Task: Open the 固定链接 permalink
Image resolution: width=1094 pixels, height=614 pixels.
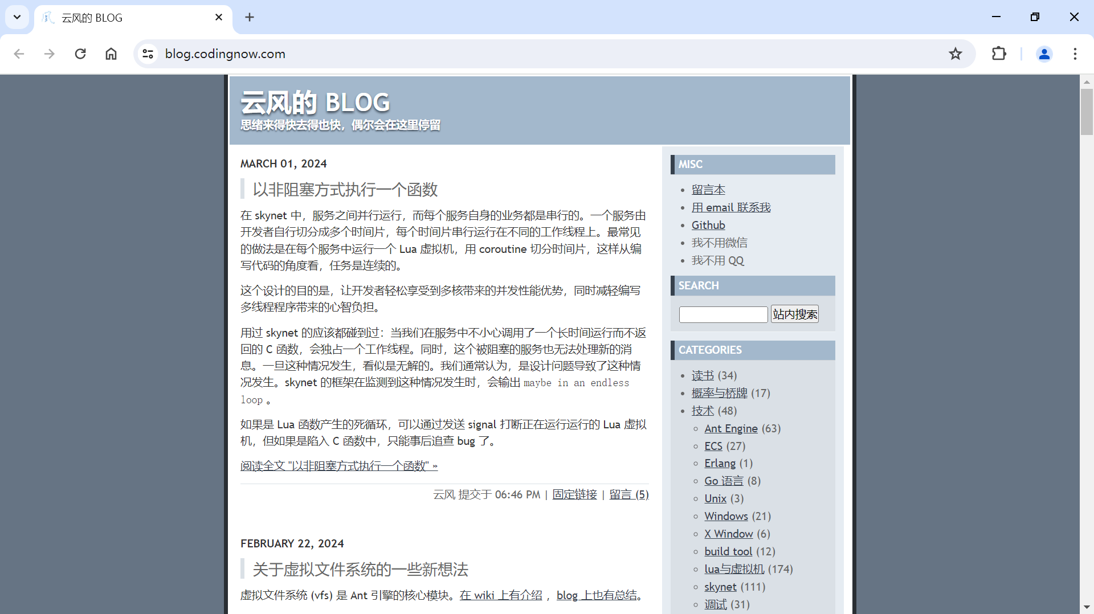Action: tap(574, 494)
